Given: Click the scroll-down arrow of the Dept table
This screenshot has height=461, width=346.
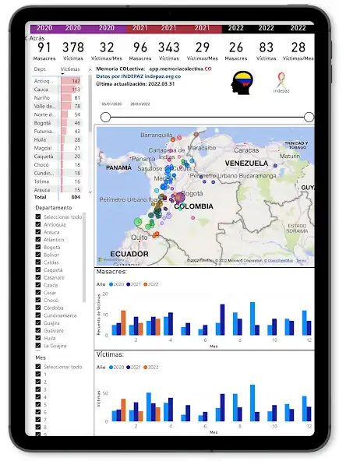Looking at the screenshot, I should point(90,192).
